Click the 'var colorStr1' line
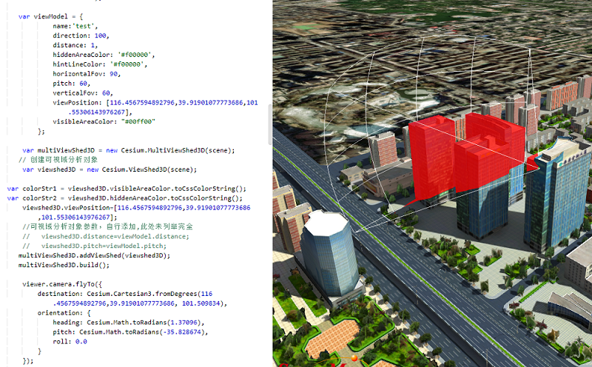 127,189
